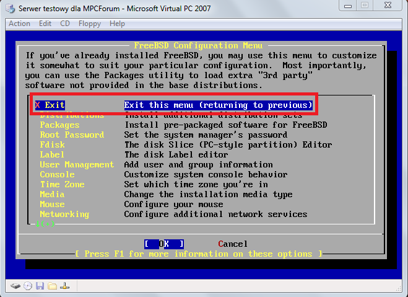408x297 pixels.
Task: Select the Time Zone entry
Action: [x=62, y=184]
